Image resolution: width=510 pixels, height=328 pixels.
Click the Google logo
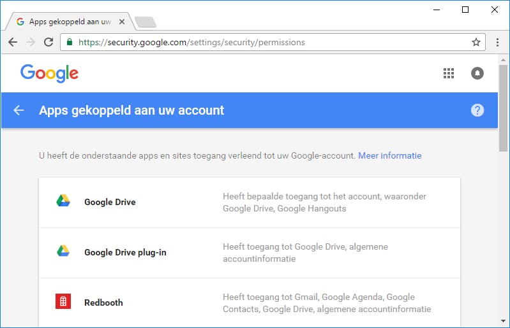49,73
